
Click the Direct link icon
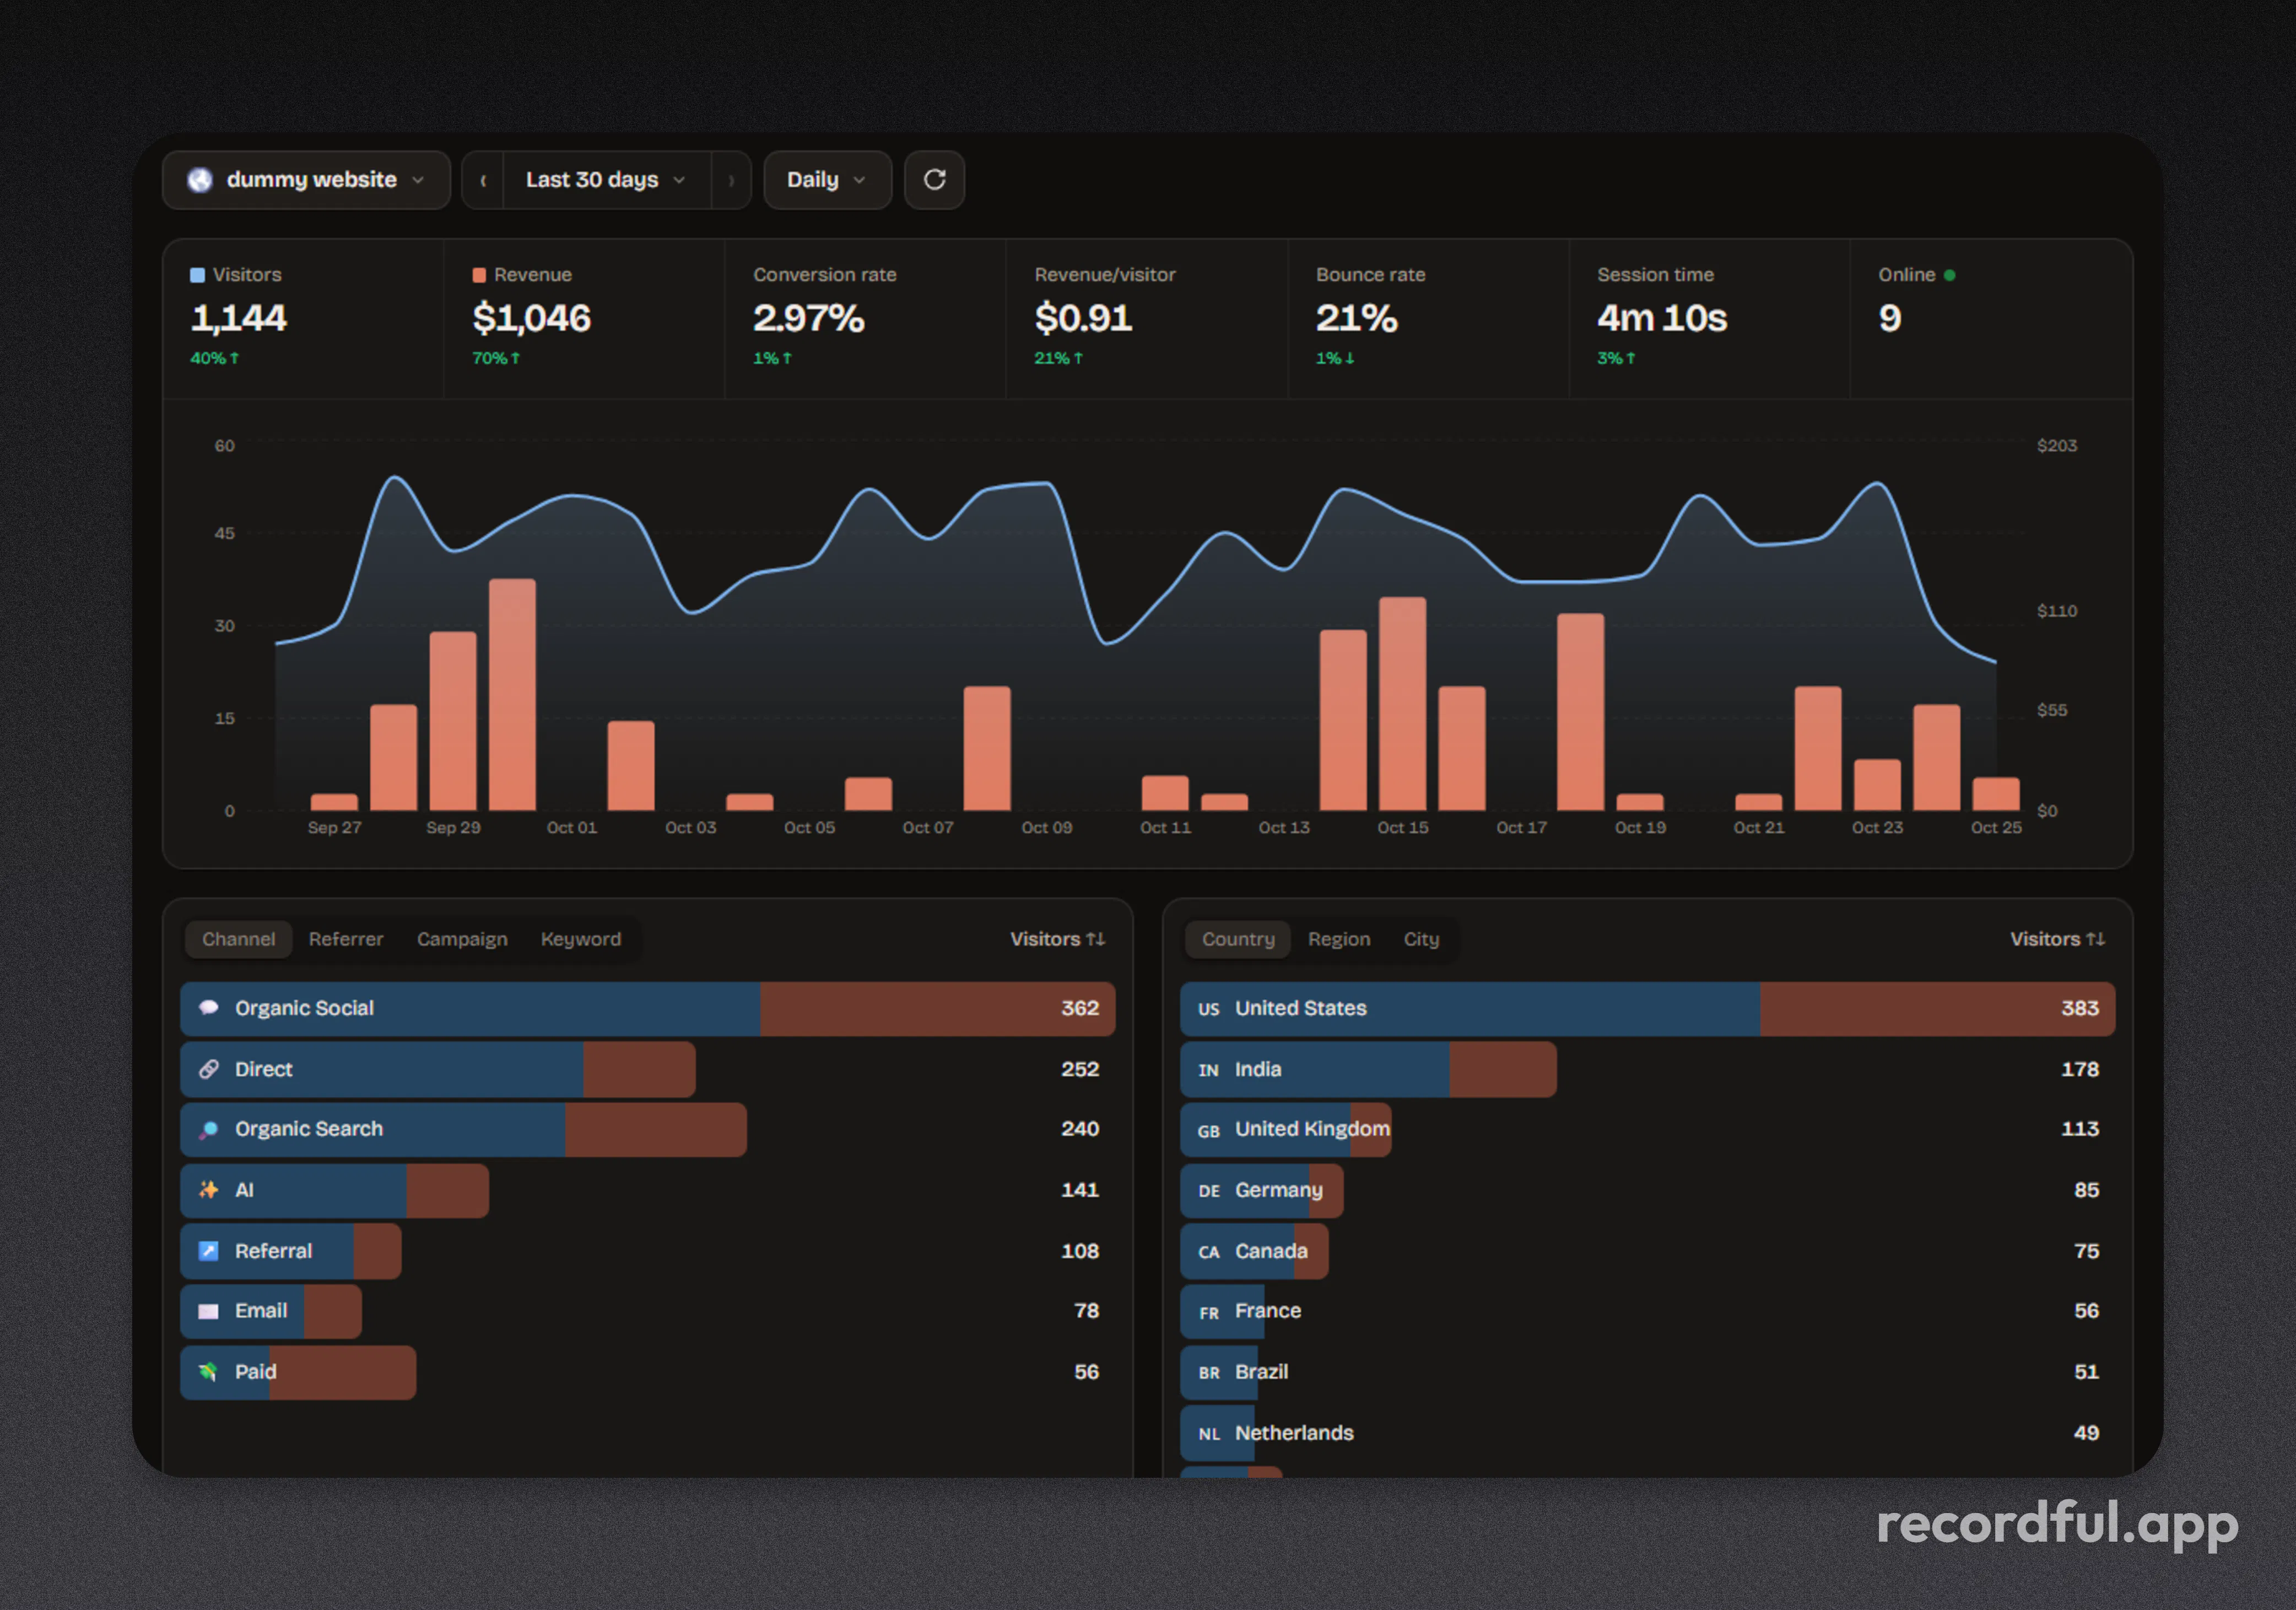208,1069
